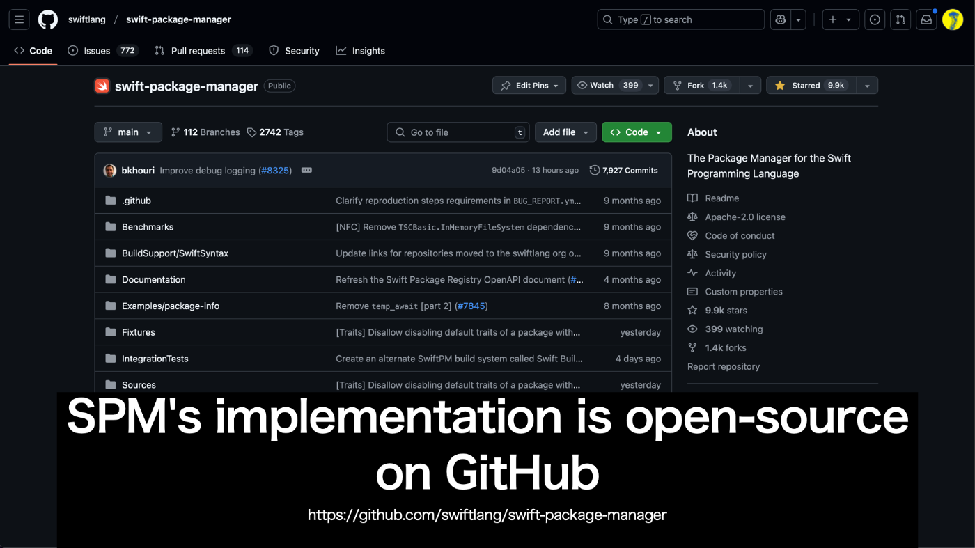
Task: Click the folder icon beside Documentation
Action: (110, 280)
